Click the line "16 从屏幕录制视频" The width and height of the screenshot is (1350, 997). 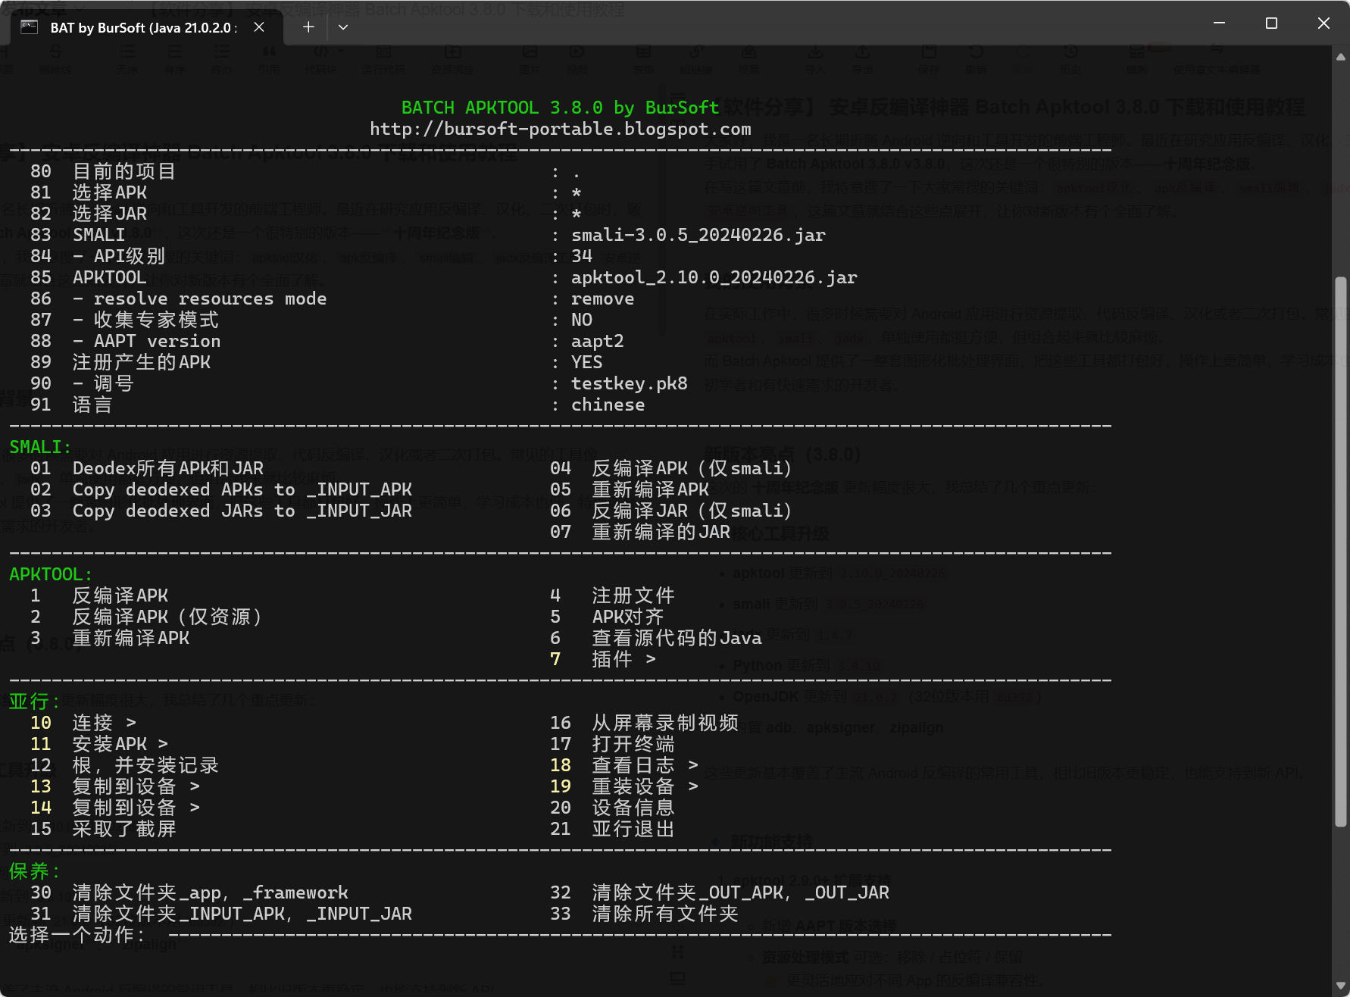[644, 723]
